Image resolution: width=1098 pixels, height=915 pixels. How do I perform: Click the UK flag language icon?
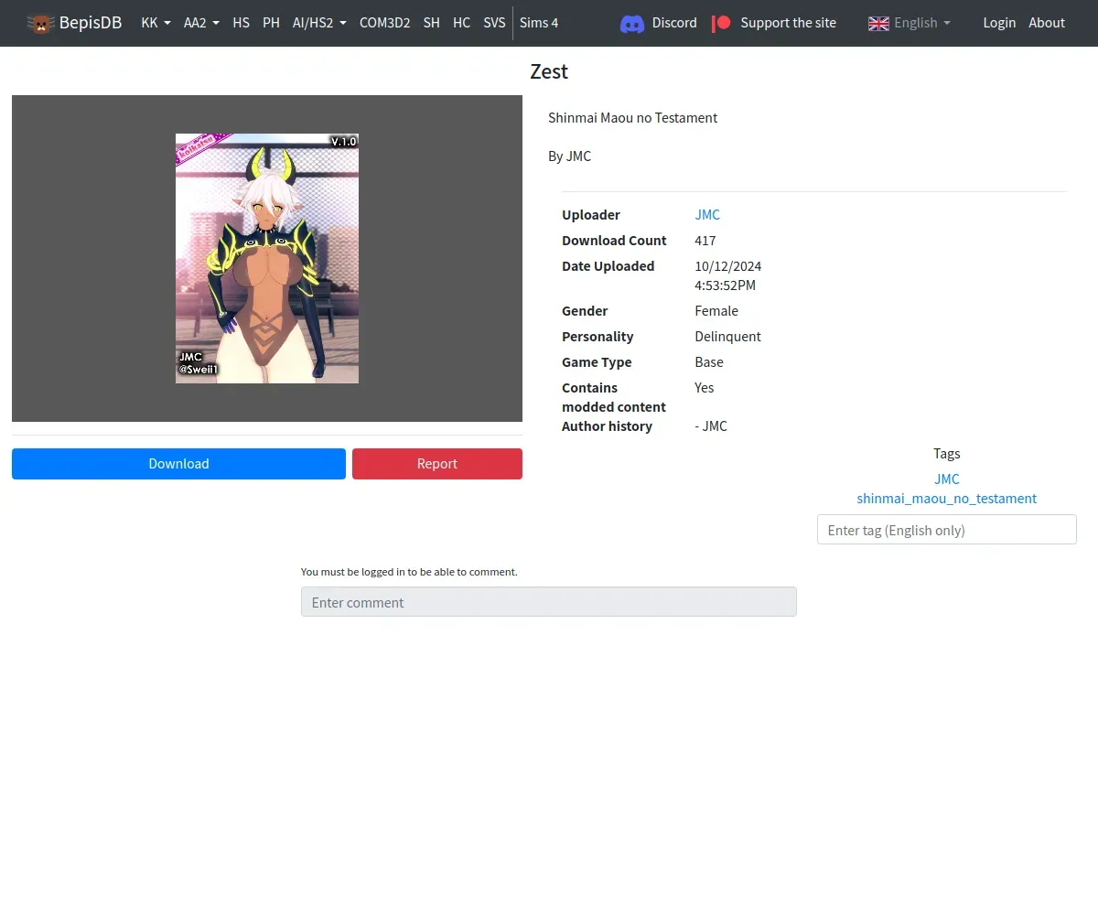point(878,23)
